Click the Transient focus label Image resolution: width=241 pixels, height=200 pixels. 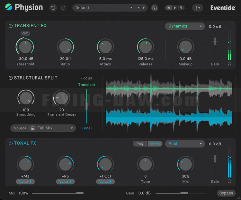(86, 85)
